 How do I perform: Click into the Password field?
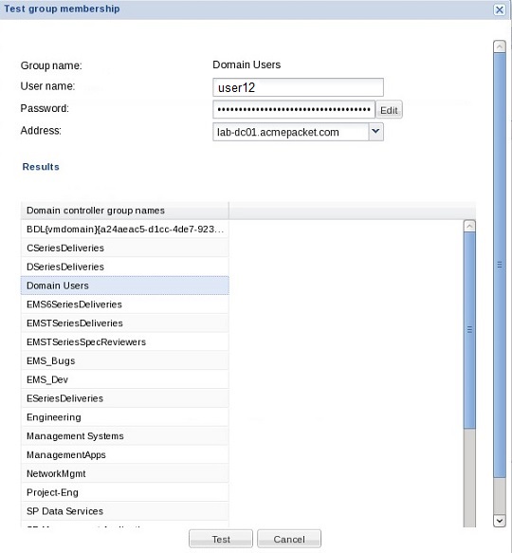294,109
